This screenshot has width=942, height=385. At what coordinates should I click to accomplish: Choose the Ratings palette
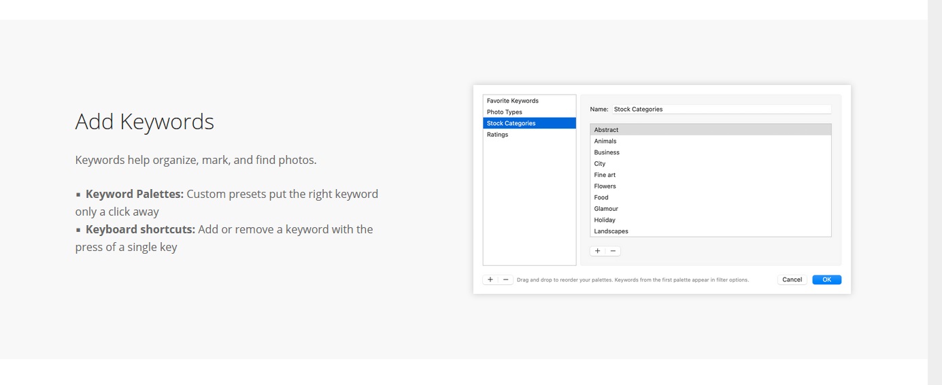497,135
